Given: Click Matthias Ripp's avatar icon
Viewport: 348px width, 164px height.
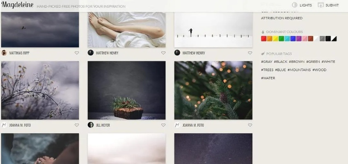Looking at the screenshot, I should (x=4, y=53).
